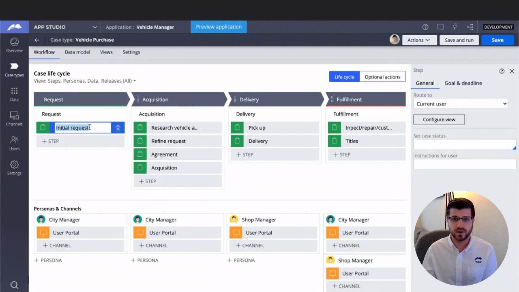Open Overview in the left sidebar

pos(14,45)
